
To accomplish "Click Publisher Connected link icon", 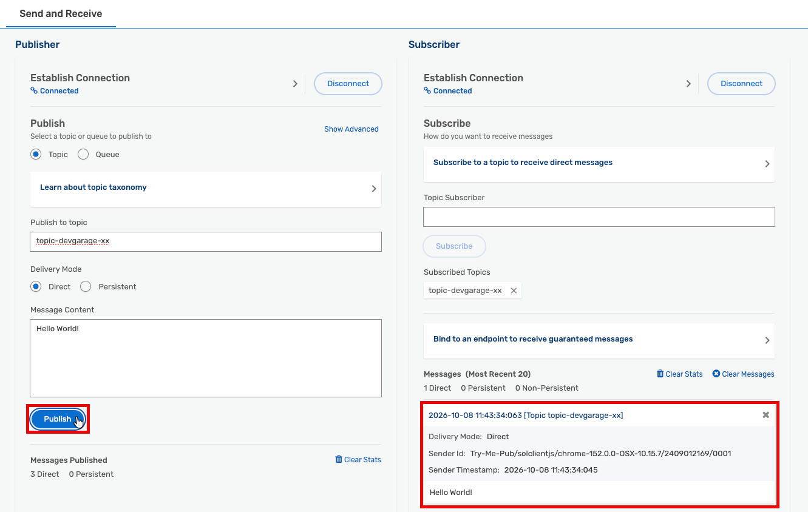I will (34, 91).
